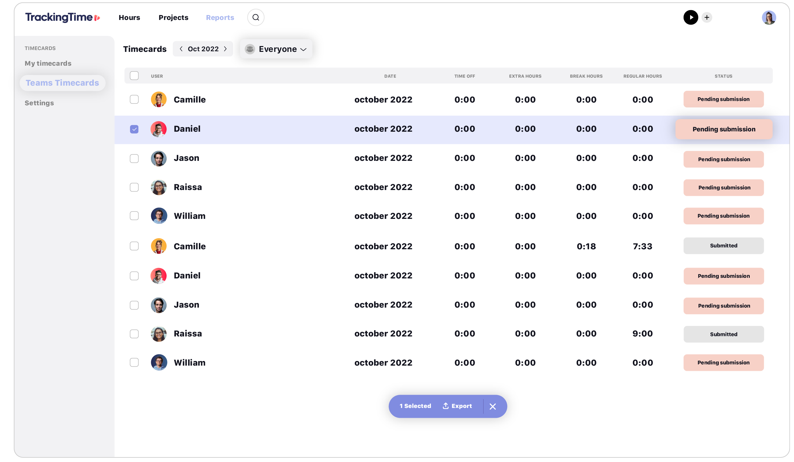
Task: Open the Oct 2022 month selector
Action: [203, 49]
